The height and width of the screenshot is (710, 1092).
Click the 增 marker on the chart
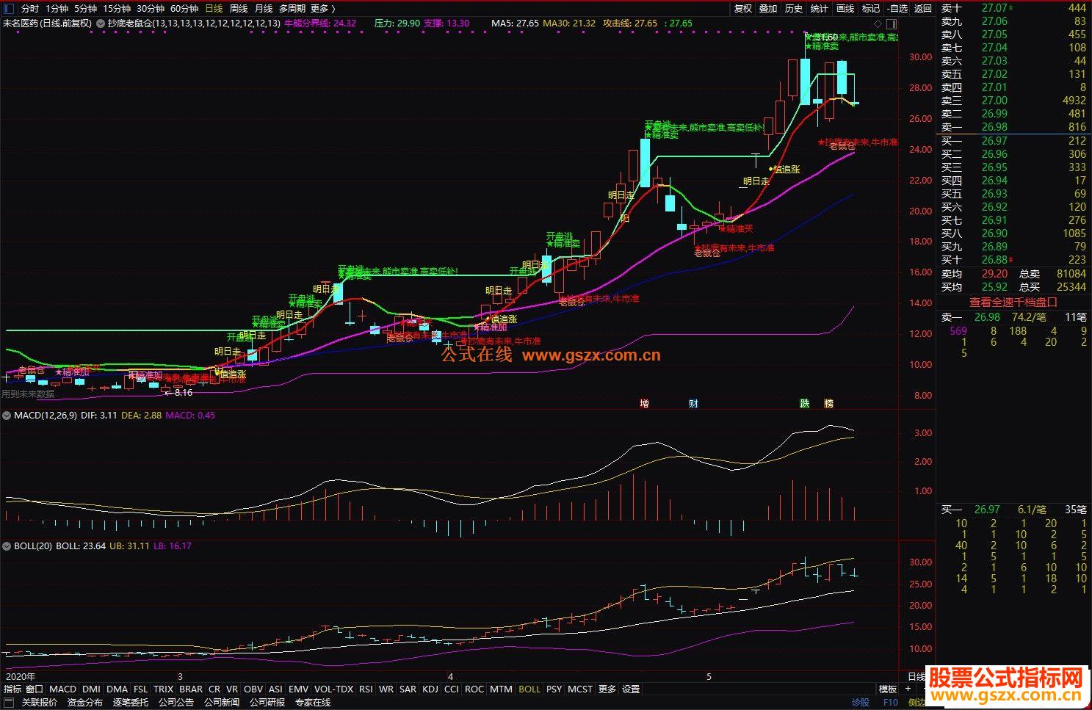click(644, 403)
